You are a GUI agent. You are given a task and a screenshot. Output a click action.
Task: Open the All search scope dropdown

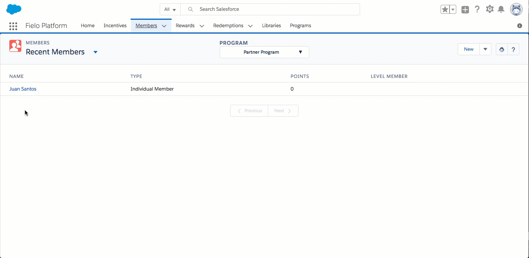pos(170,9)
